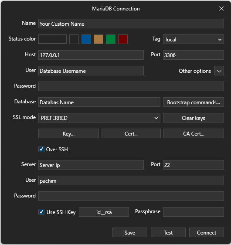The height and width of the screenshot is (245, 231).
Task: Focus the Host field containing 127.0.0.1
Action: coord(91,55)
